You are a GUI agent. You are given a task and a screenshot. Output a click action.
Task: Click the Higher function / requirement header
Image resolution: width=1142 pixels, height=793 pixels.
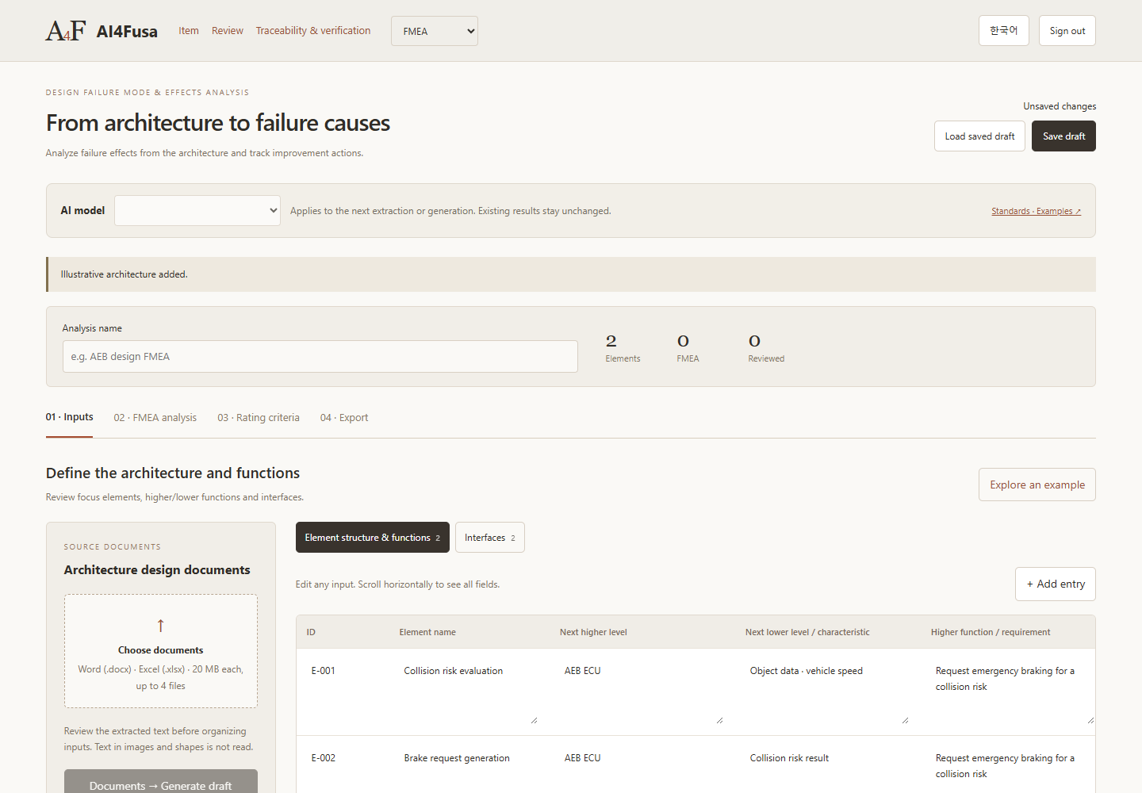[991, 632]
